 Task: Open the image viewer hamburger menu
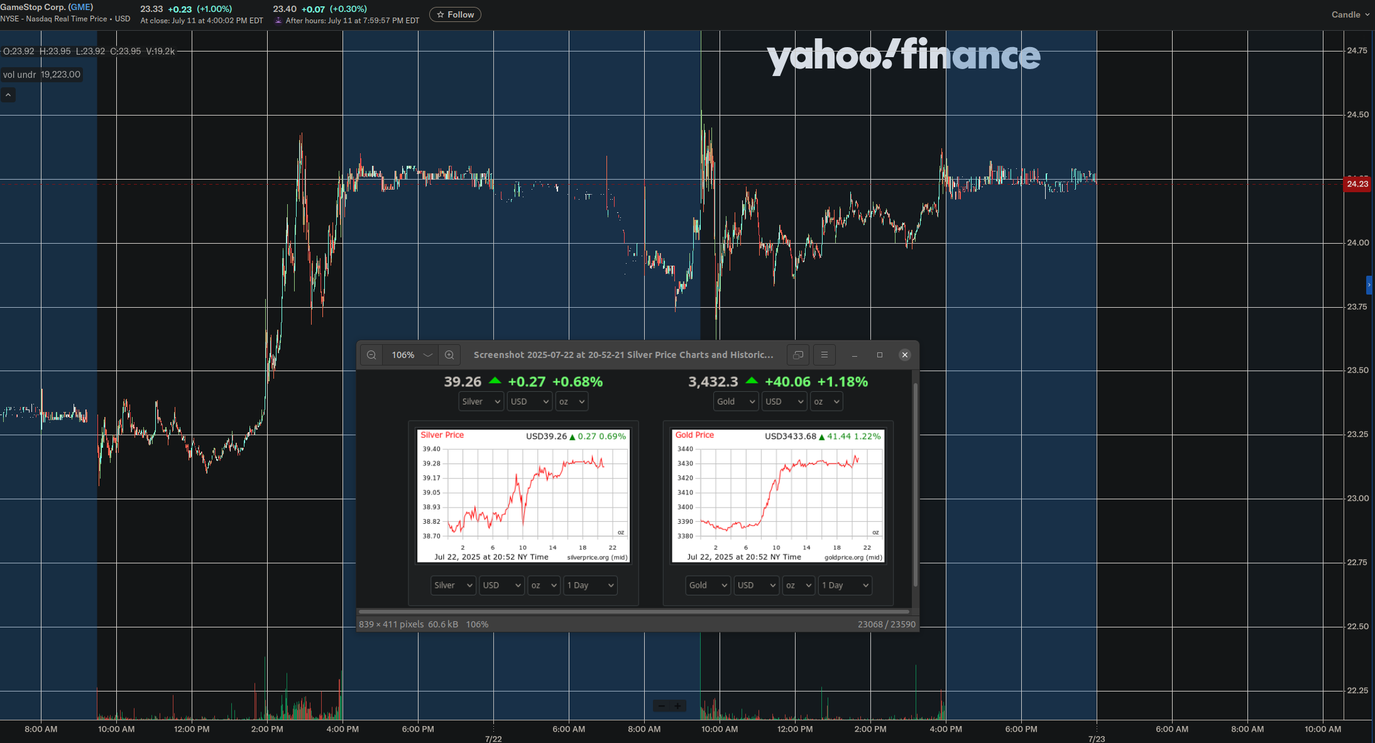tap(824, 355)
